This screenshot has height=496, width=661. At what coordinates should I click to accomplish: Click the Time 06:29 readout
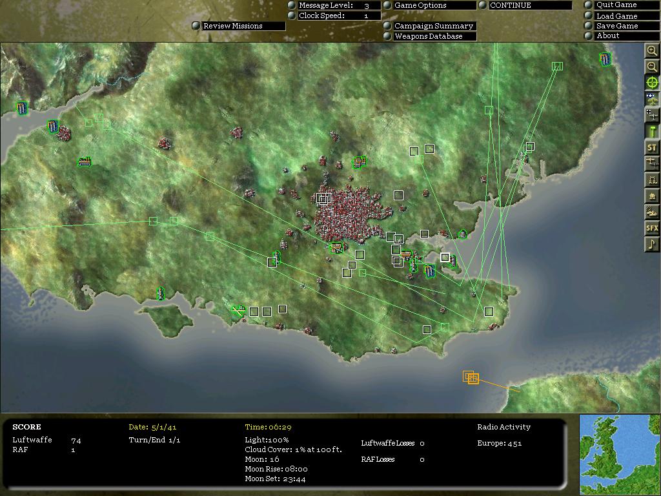click(268, 427)
